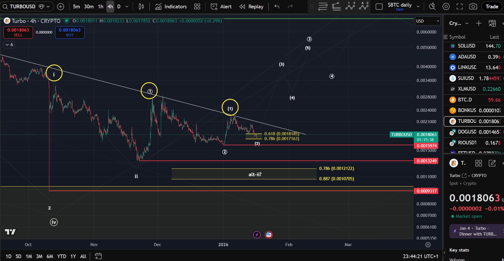Expand the Cry... watchlist name dropdown
Screen dimensions: 504x261
(459, 23)
